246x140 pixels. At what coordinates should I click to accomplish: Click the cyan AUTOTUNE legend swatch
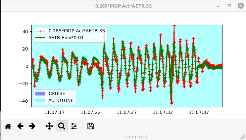click(40, 100)
